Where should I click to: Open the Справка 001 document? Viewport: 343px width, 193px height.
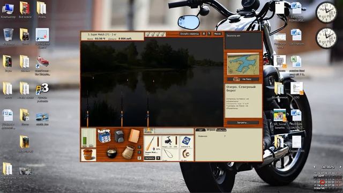click(x=296, y=144)
